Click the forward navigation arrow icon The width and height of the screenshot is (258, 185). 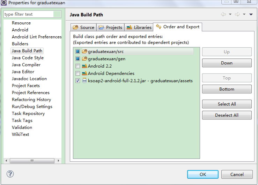(x=237, y=14)
